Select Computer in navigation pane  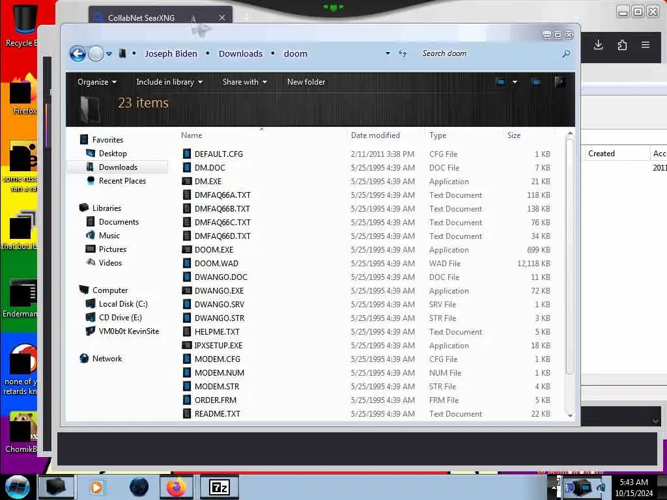tap(109, 290)
